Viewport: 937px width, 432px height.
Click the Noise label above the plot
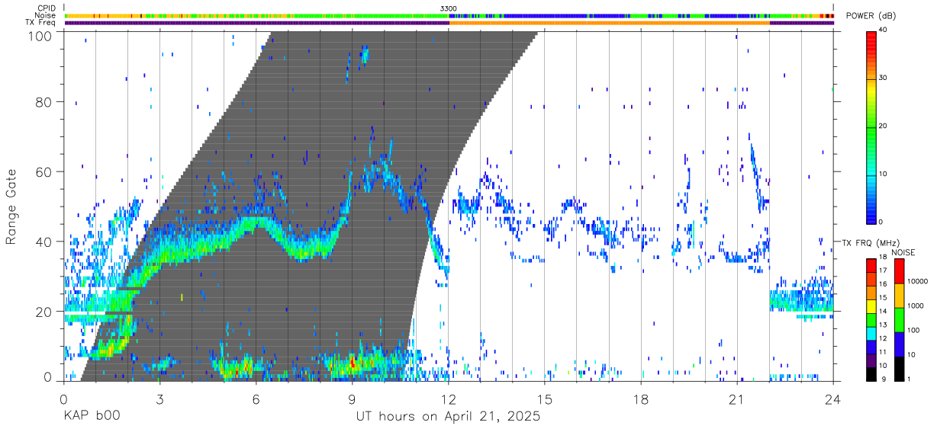pos(45,15)
